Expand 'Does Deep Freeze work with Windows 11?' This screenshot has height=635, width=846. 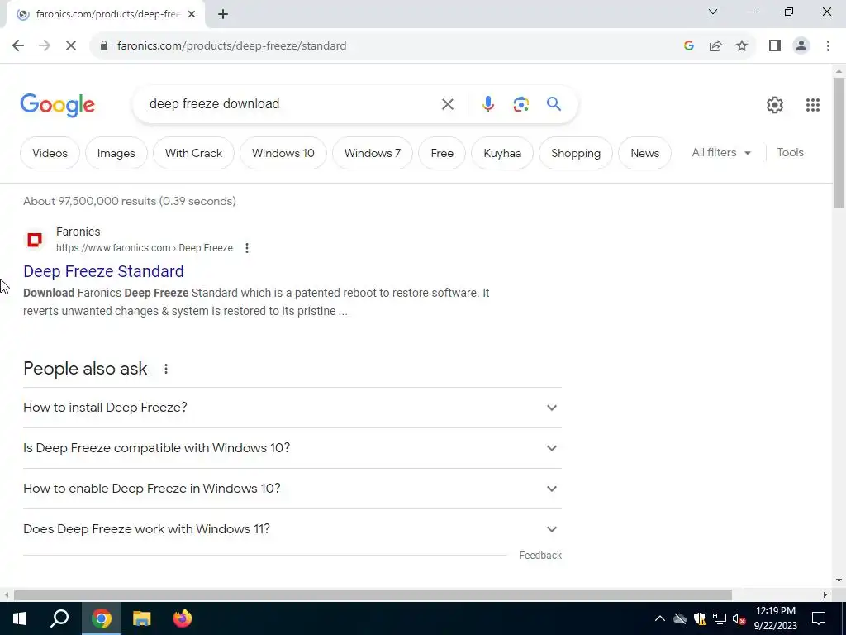point(292,529)
